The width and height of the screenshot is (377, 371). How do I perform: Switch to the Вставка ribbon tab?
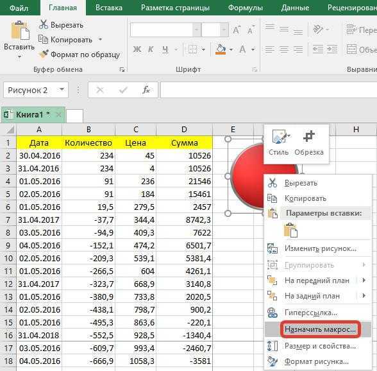109,8
